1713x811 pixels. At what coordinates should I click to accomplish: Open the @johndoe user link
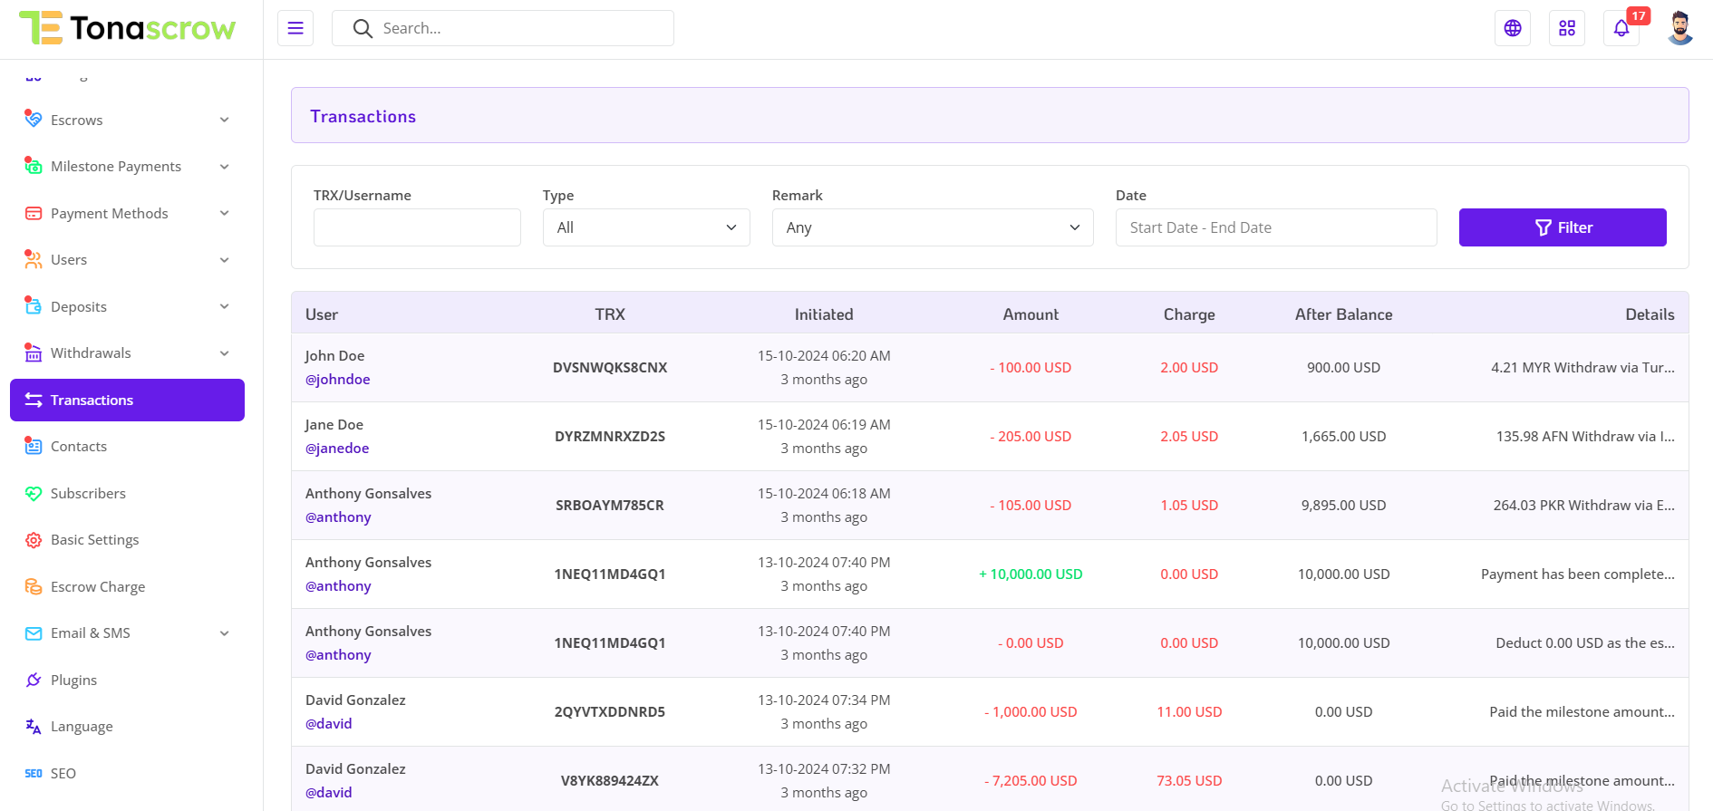click(x=337, y=380)
